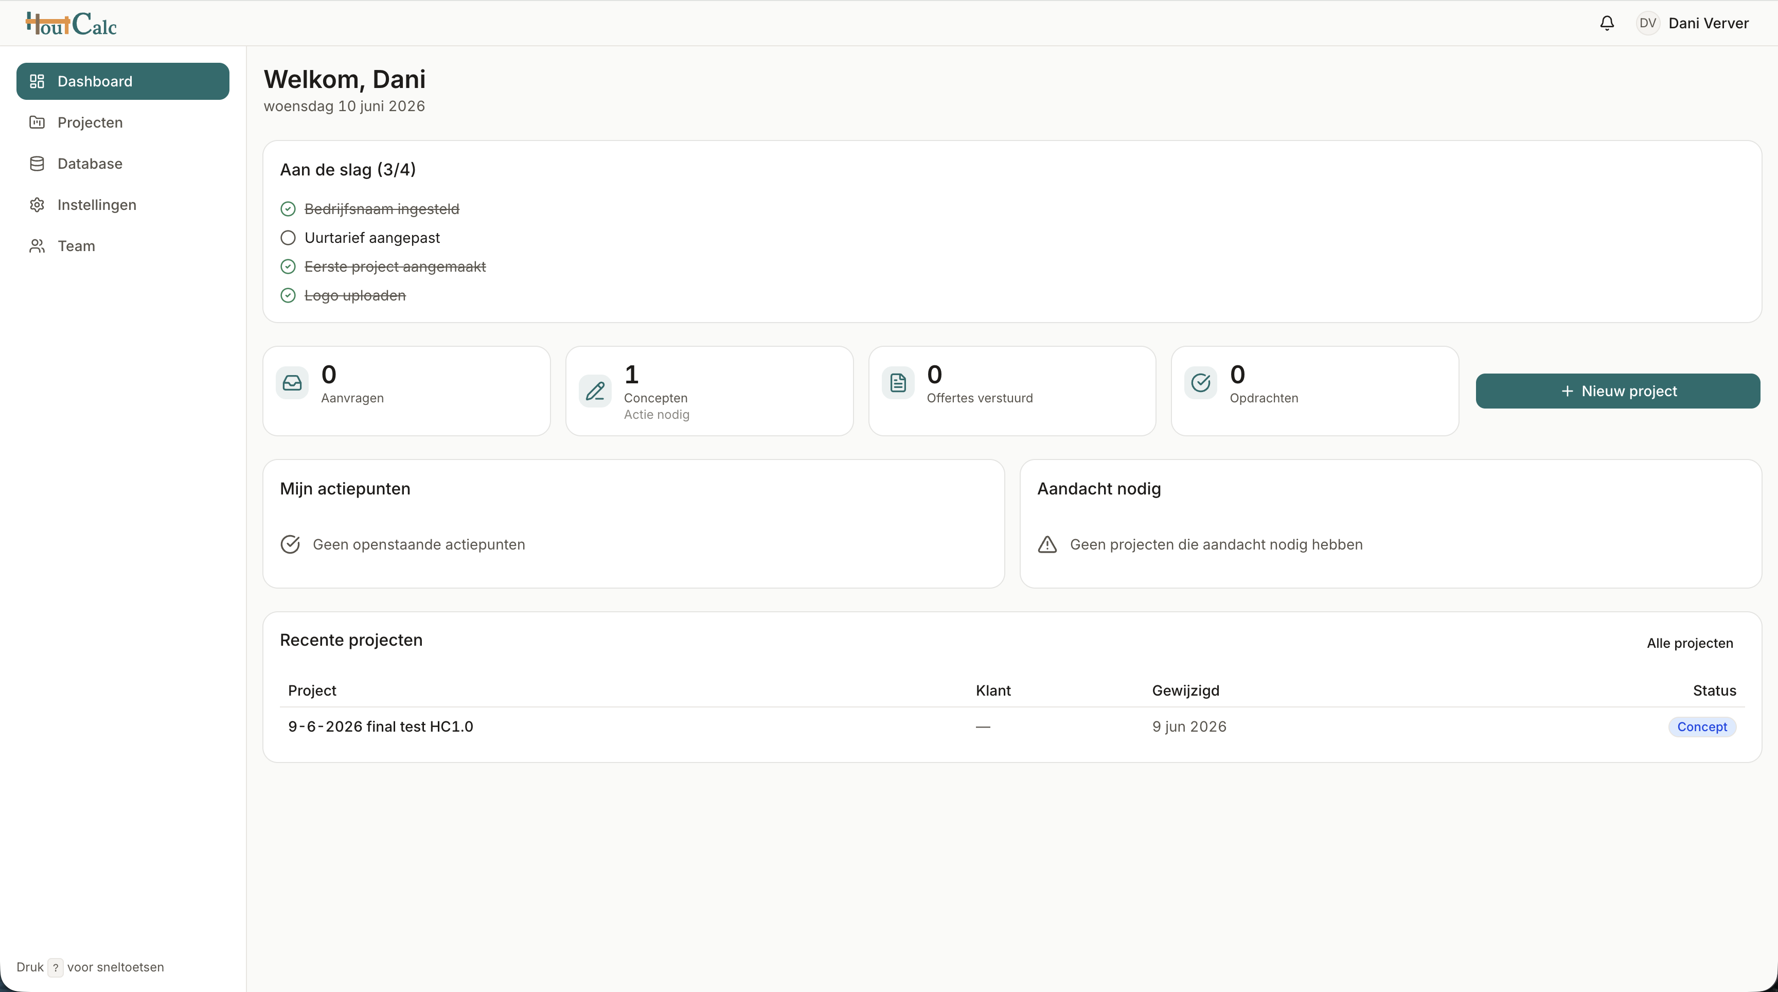Click the Offertes verstuurd document icon
The height and width of the screenshot is (992, 1778).
(x=898, y=382)
